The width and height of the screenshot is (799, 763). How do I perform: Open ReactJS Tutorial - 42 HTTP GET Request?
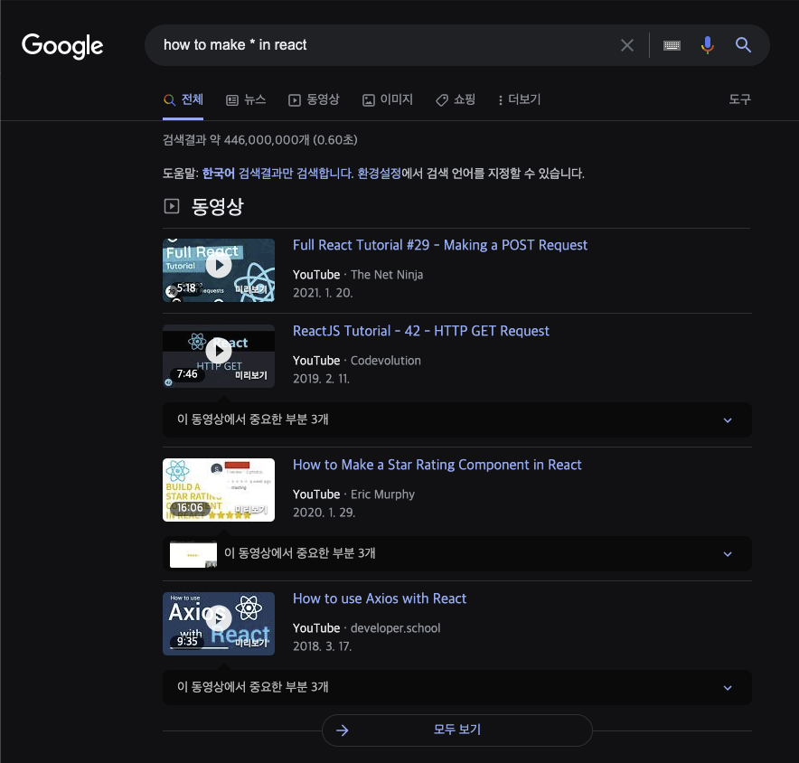tap(421, 331)
